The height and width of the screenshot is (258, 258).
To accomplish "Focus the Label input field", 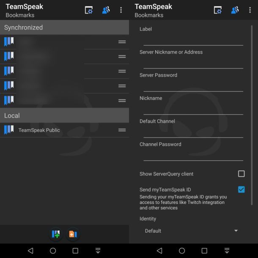I will click(193, 39).
